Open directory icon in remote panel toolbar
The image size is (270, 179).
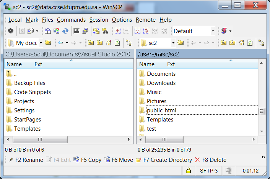tap(181, 43)
